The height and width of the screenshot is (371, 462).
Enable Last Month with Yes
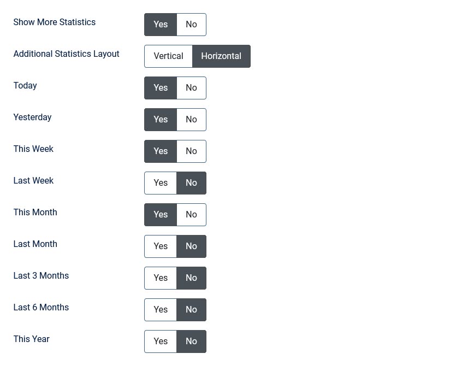coord(161,246)
